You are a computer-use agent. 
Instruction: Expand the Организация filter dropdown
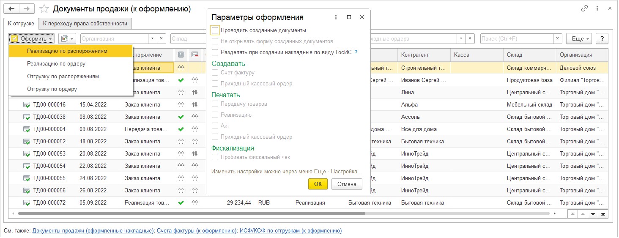(153, 38)
